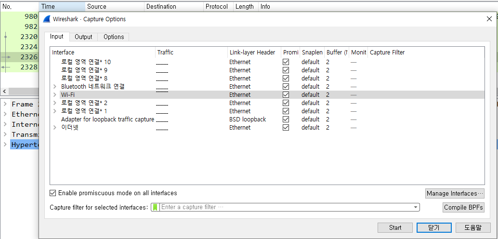Click the Wireshark shark fin title icon
The width and height of the screenshot is (498, 239).
[x=46, y=19]
